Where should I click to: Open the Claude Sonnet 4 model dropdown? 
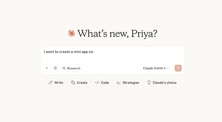[x=156, y=68]
